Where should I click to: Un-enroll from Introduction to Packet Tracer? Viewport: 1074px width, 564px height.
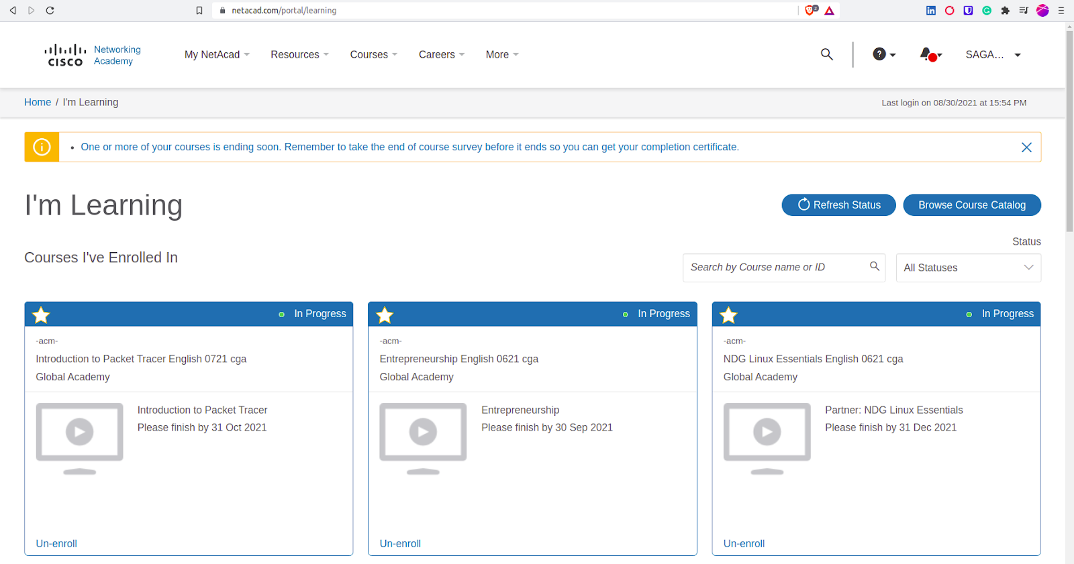click(x=56, y=543)
